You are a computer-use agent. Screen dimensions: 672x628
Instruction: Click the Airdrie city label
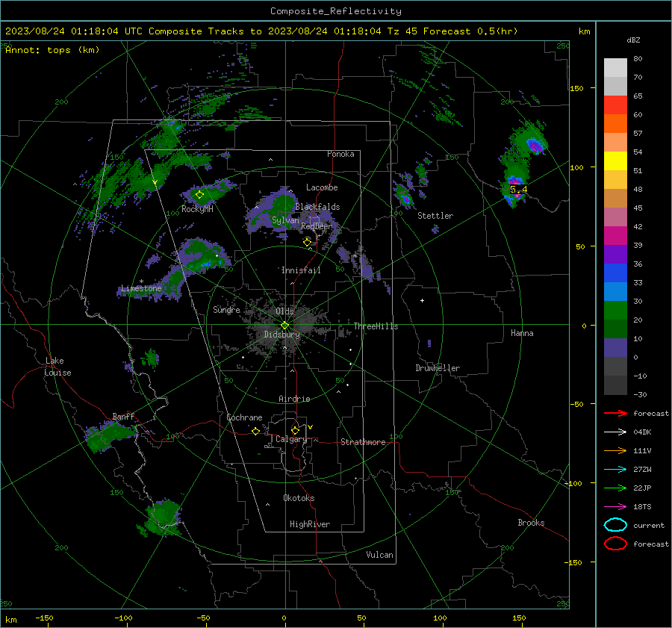pos(294,399)
